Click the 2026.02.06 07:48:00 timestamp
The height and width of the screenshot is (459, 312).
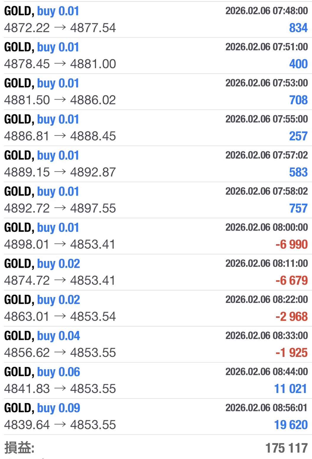(266, 11)
